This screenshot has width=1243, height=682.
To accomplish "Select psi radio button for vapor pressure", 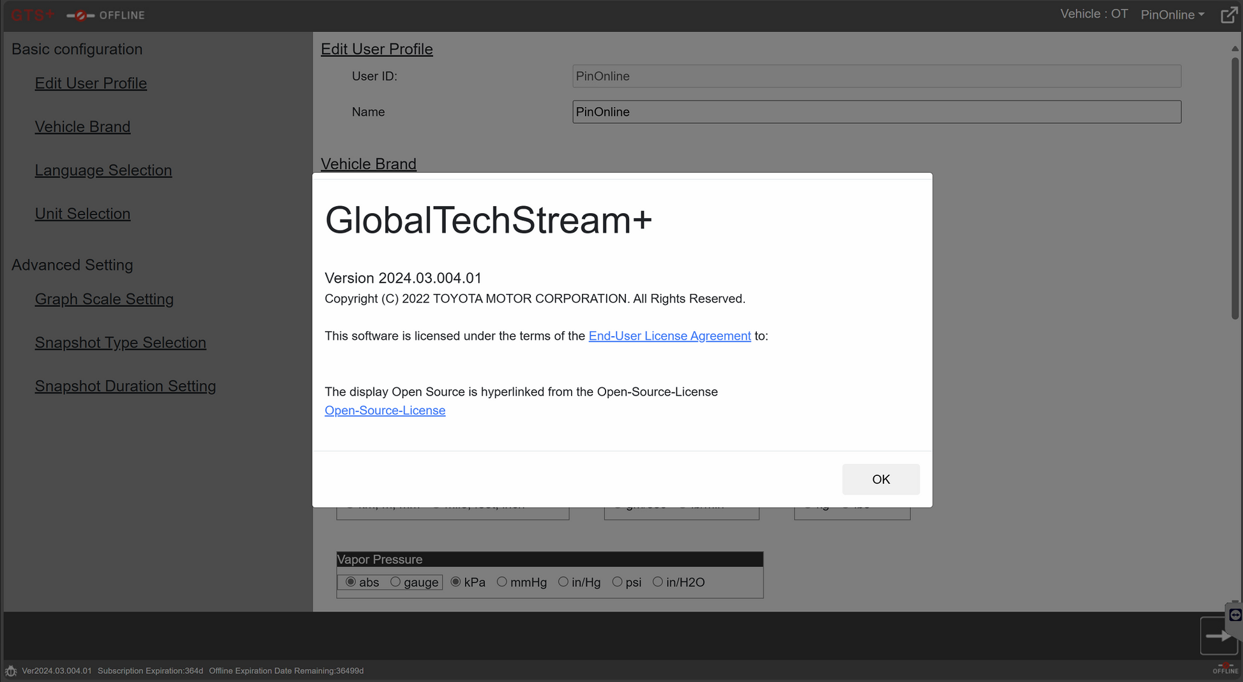I will tap(617, 582).
